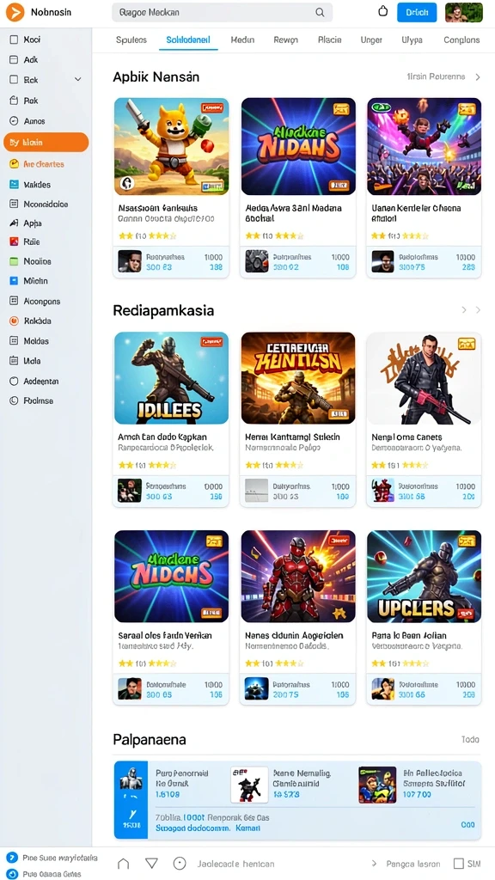Tick the Rck checkbox in the sidebar
495x880 pixels.
[15, 80]
